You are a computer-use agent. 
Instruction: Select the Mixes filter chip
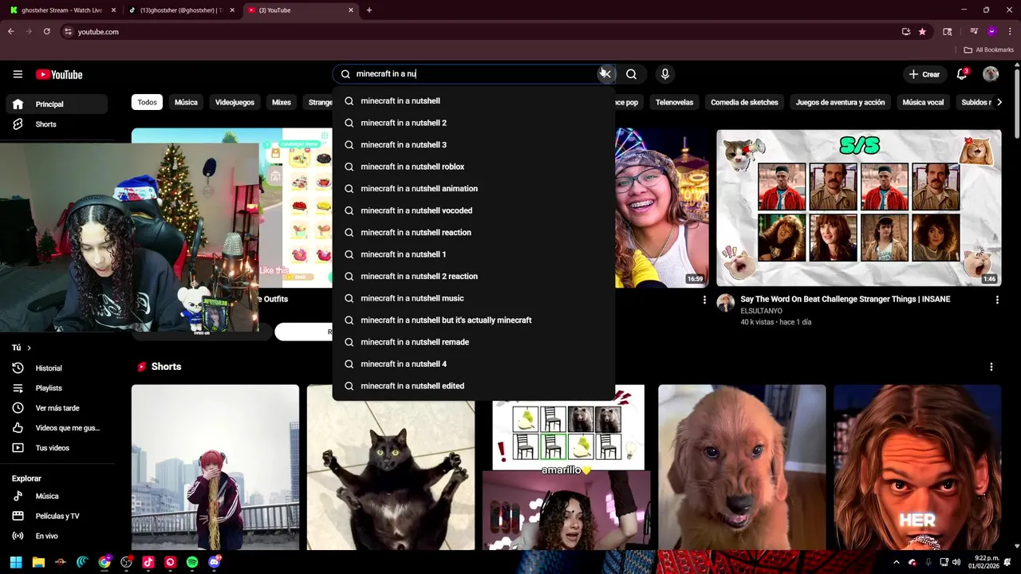282,102
